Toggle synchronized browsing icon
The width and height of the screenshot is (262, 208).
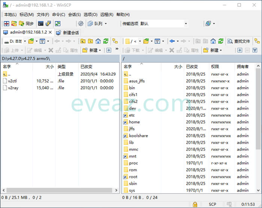[58, 24]
